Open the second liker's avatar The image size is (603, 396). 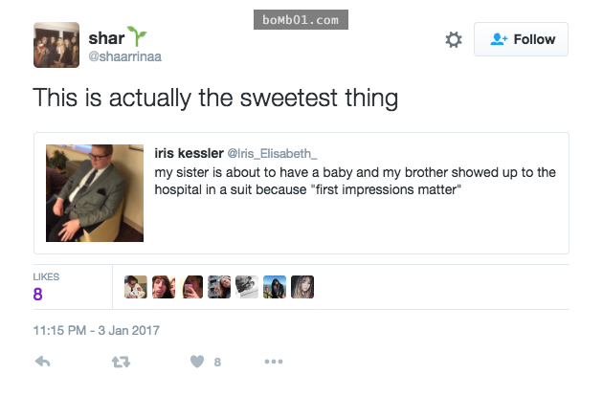(164, 287)
